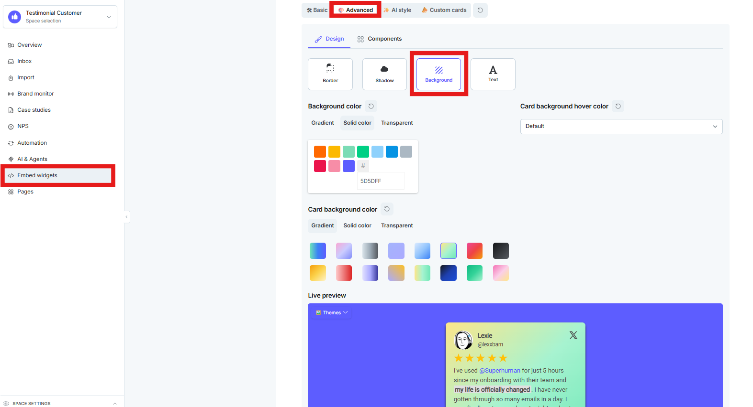Open the Border design option

(330, 74)
